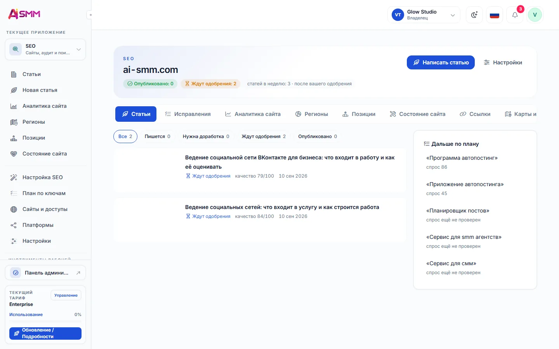Viewport: 559px width, 349px height.
Task: Open План по ключам in the sidebar
Action: coord(45,193)
